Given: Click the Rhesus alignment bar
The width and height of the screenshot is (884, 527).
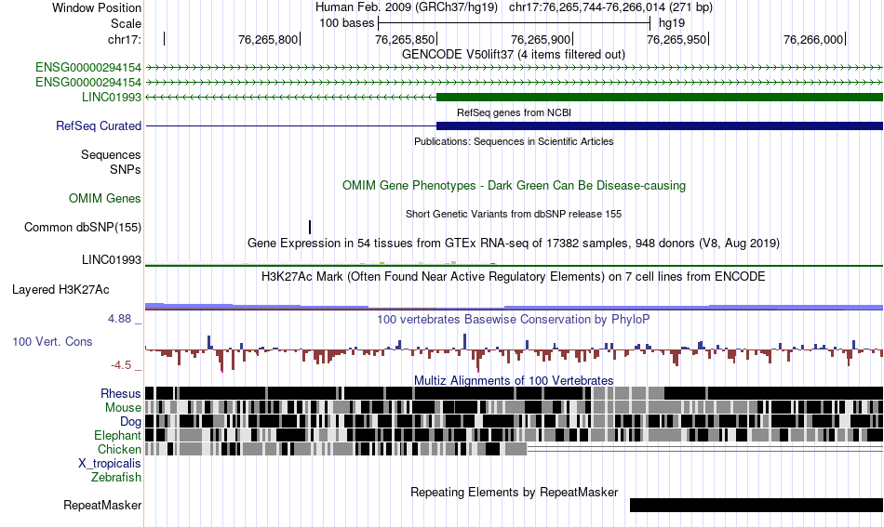Looking at the screenshot, I should [515, 393].
